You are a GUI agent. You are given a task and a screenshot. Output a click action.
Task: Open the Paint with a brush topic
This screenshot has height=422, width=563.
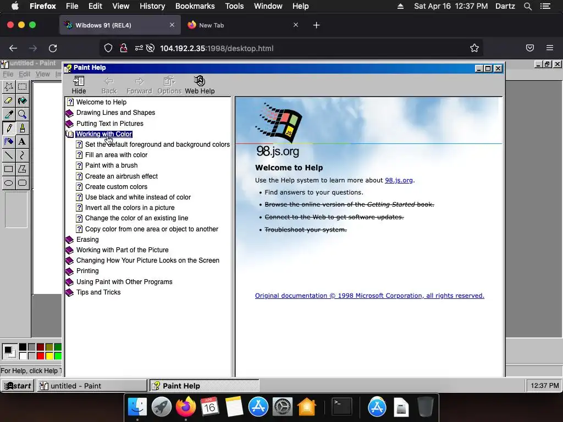click(x=111, y=165)
